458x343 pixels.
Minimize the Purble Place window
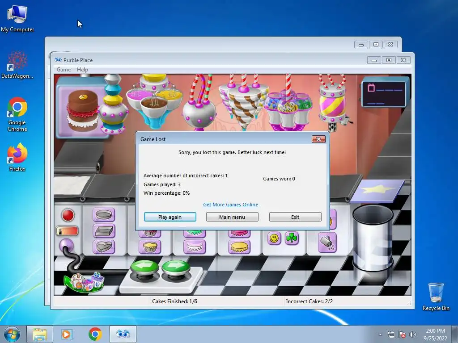pos(374,60)
